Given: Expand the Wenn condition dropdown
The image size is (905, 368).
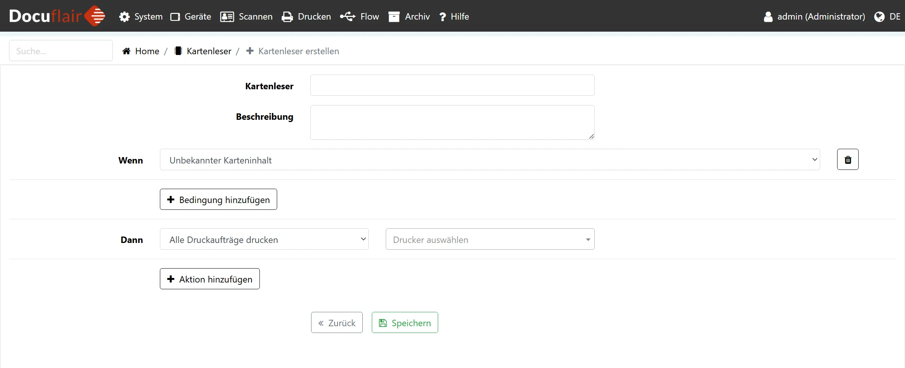Looking at the screenshot, I should point(489,160).
